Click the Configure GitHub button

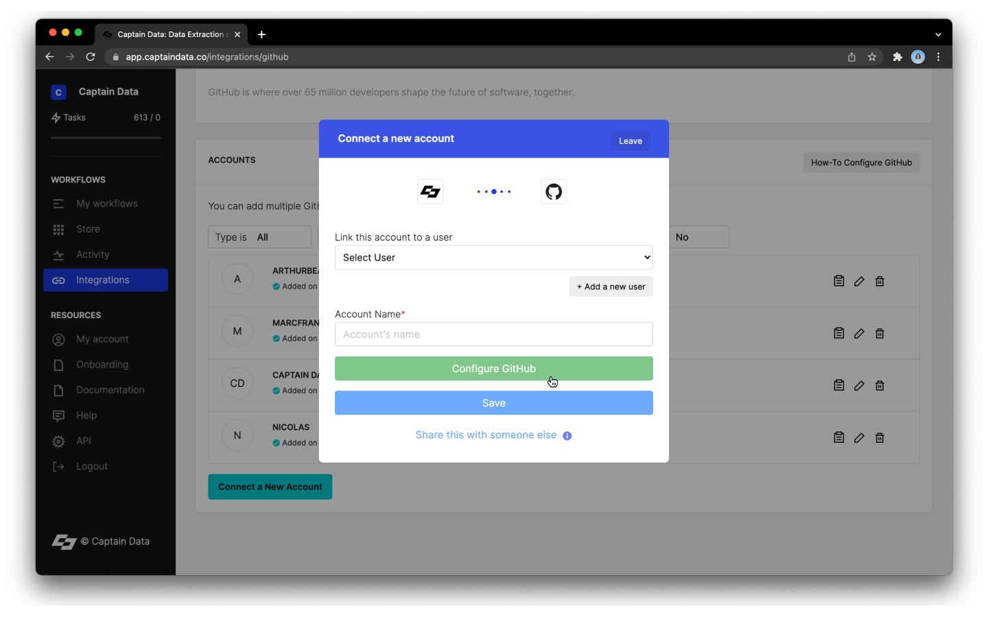click(493, 368)
